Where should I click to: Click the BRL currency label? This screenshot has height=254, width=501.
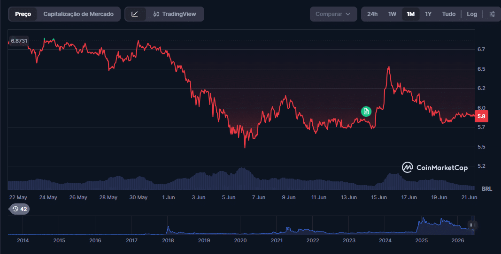pos(486,189)
